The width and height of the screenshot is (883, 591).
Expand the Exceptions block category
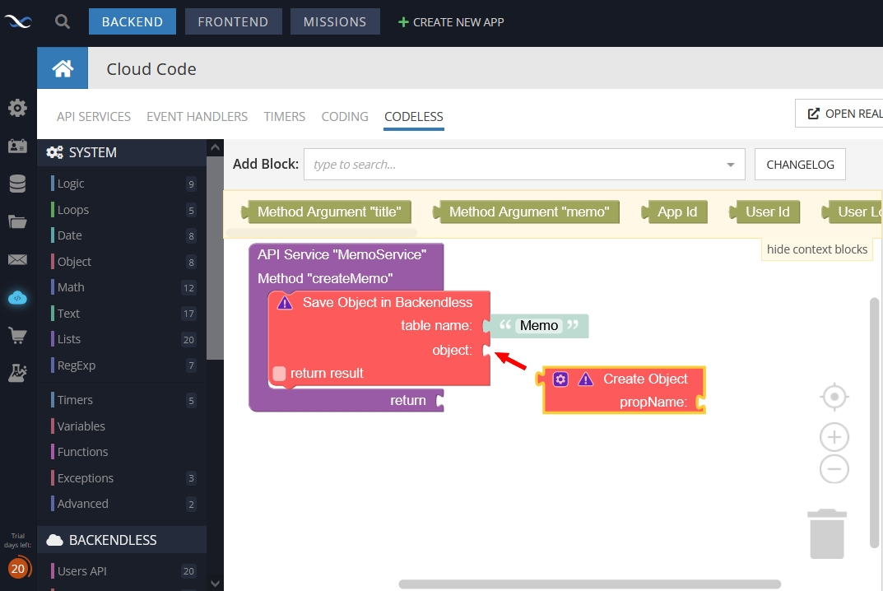(x=123, y=478)
